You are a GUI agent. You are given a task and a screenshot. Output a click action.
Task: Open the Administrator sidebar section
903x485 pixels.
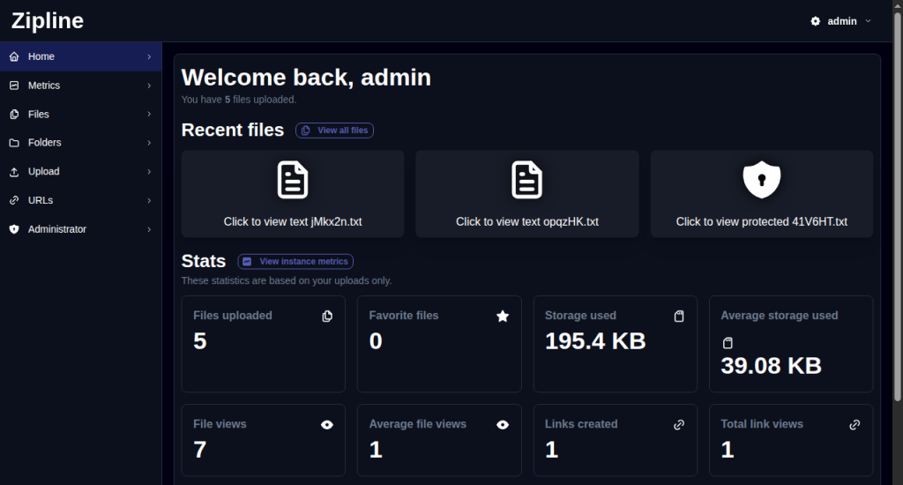tap(80, 229)
